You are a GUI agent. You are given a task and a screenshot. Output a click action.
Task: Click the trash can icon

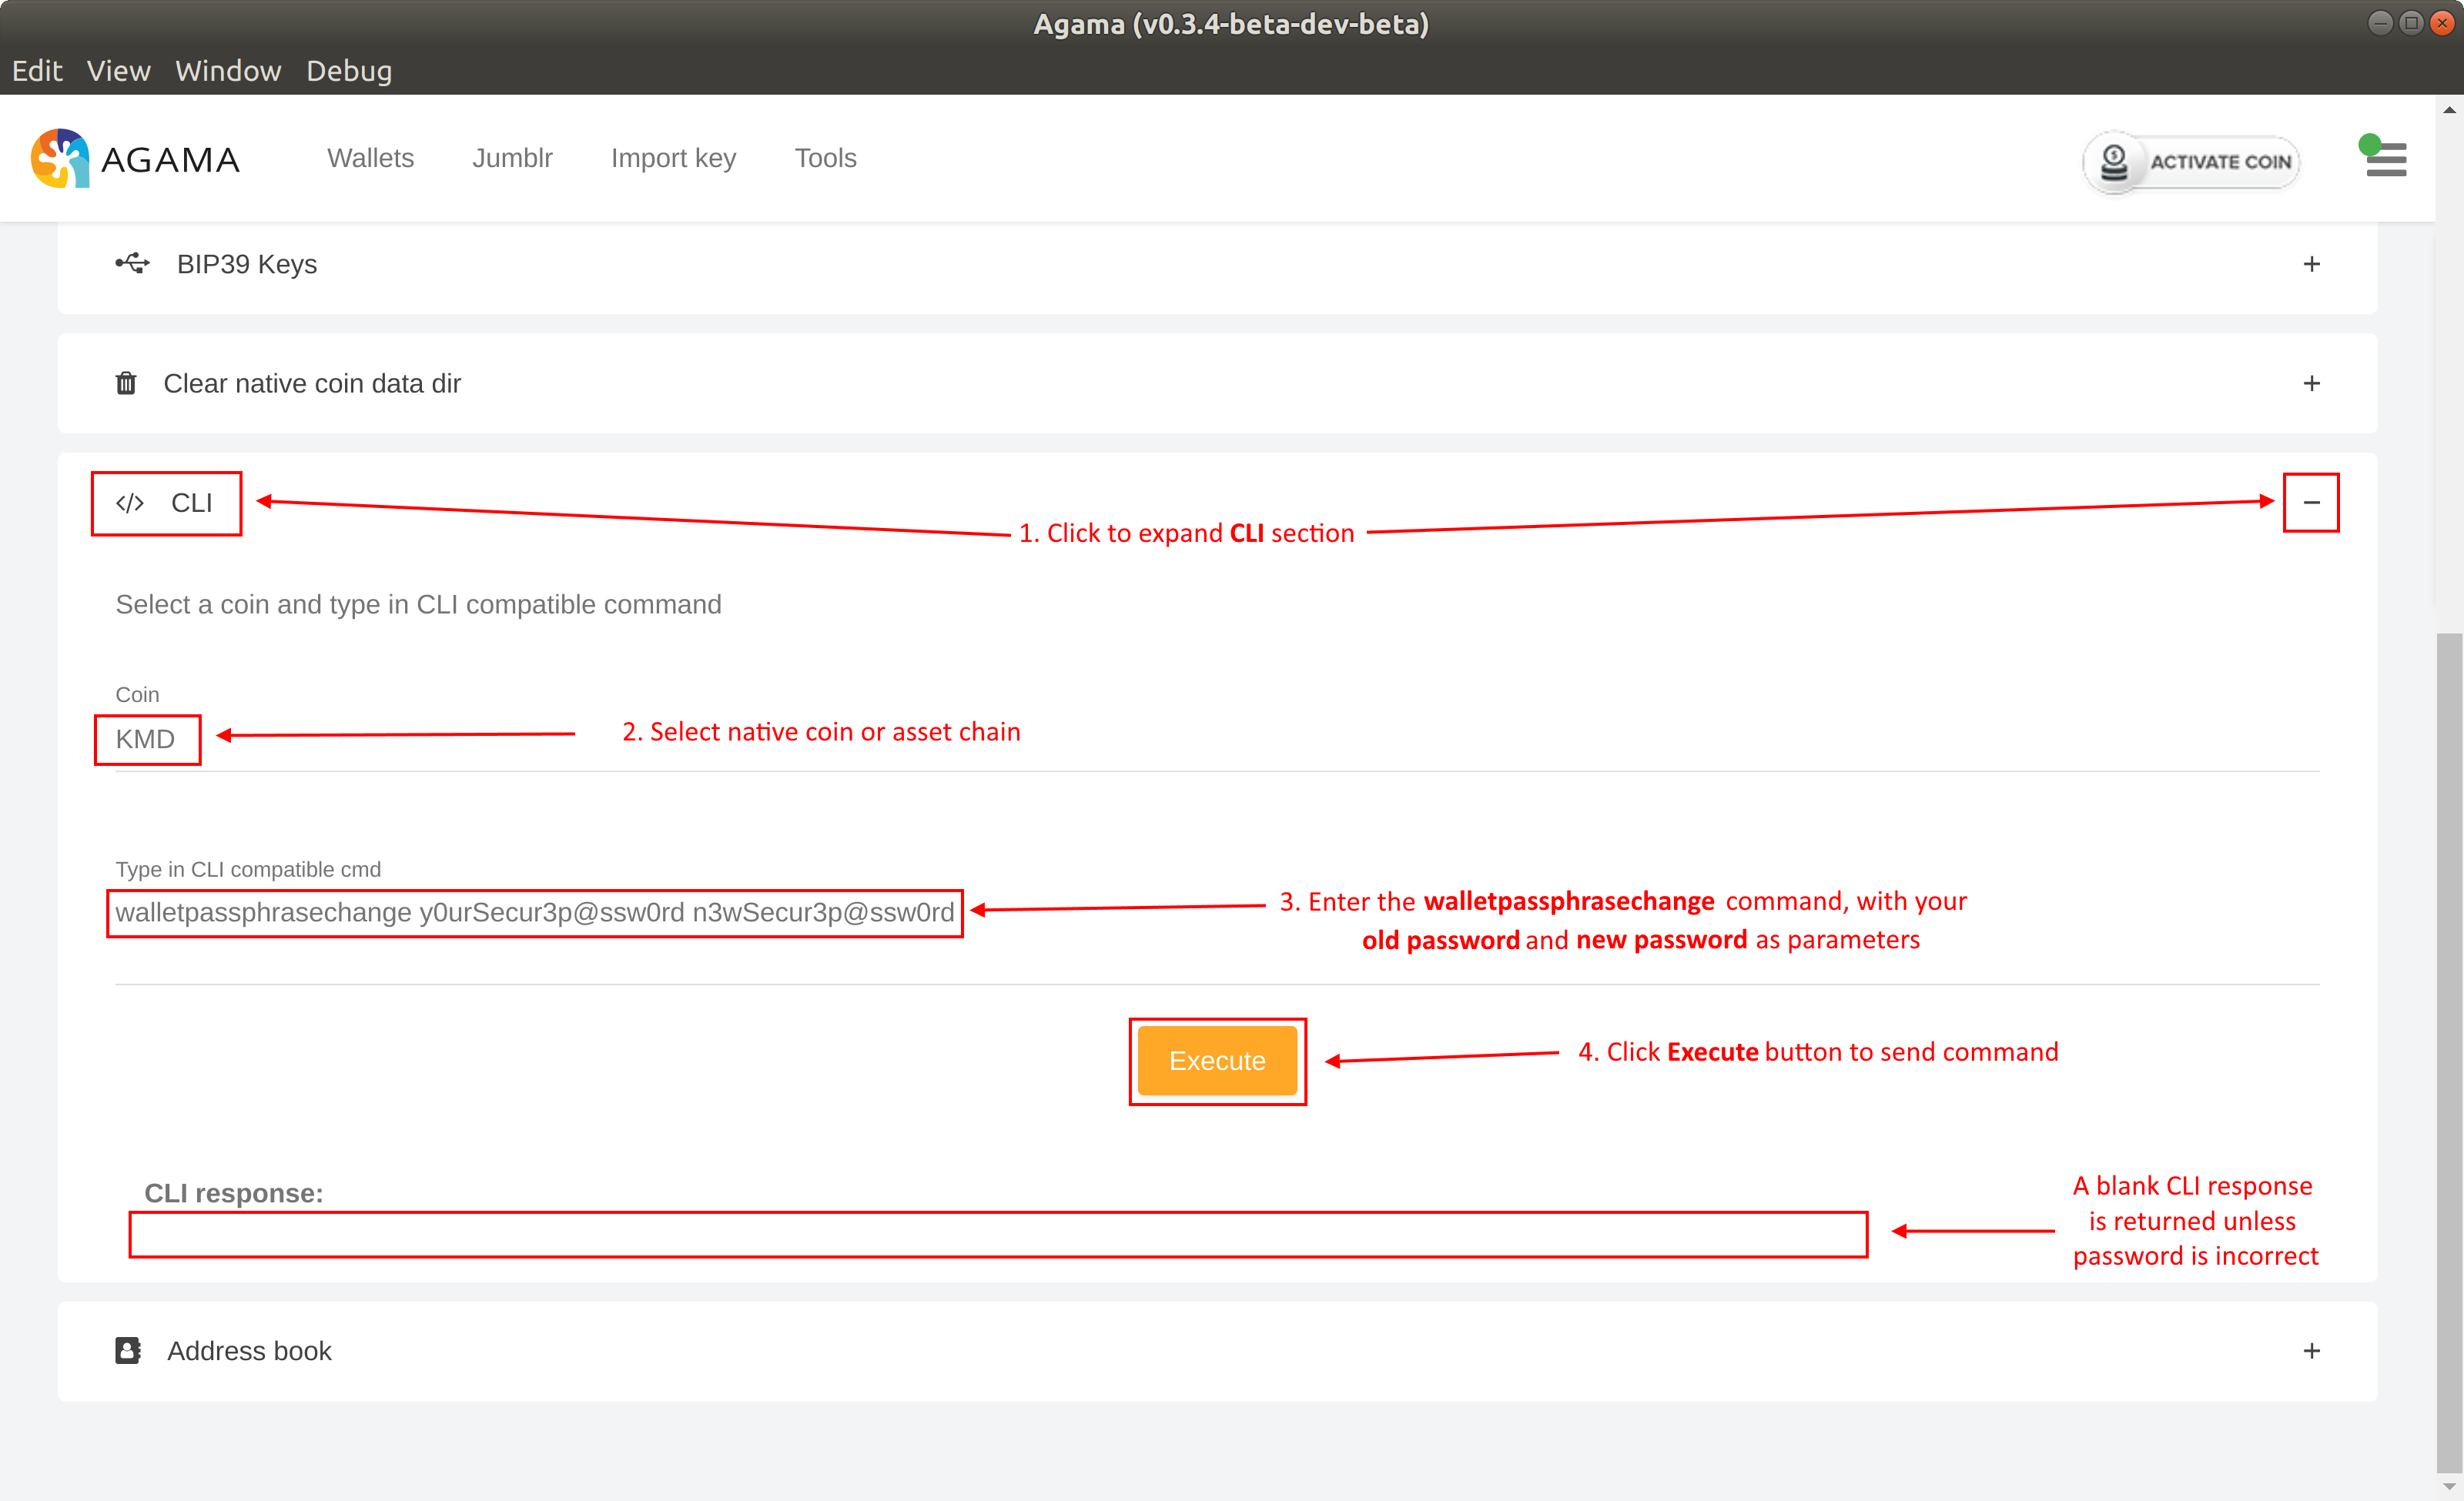[x=126, y=384]
